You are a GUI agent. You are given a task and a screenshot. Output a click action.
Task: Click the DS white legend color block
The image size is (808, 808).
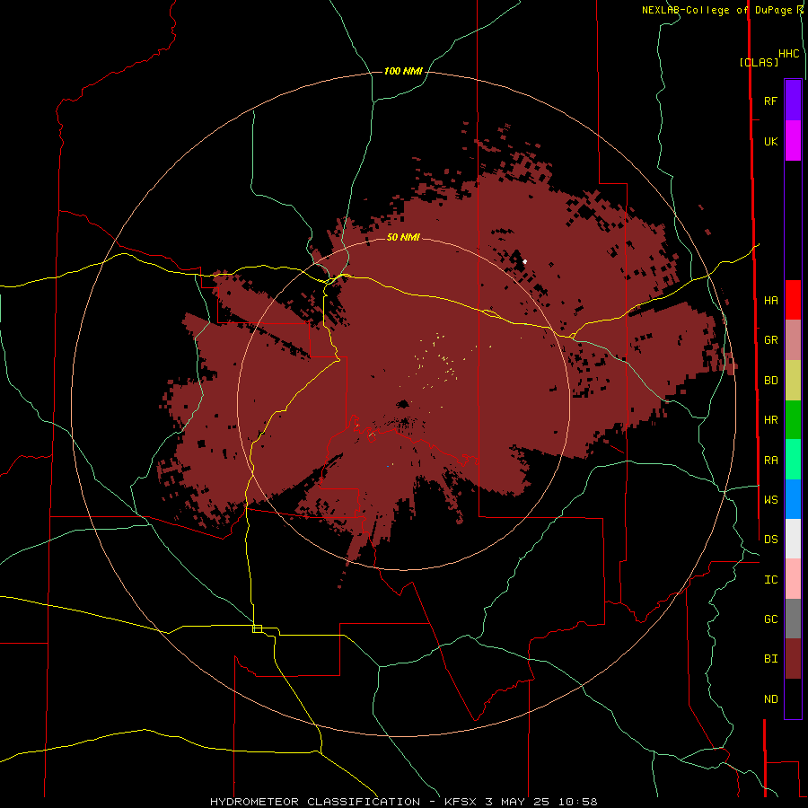[x=793, y=539]
